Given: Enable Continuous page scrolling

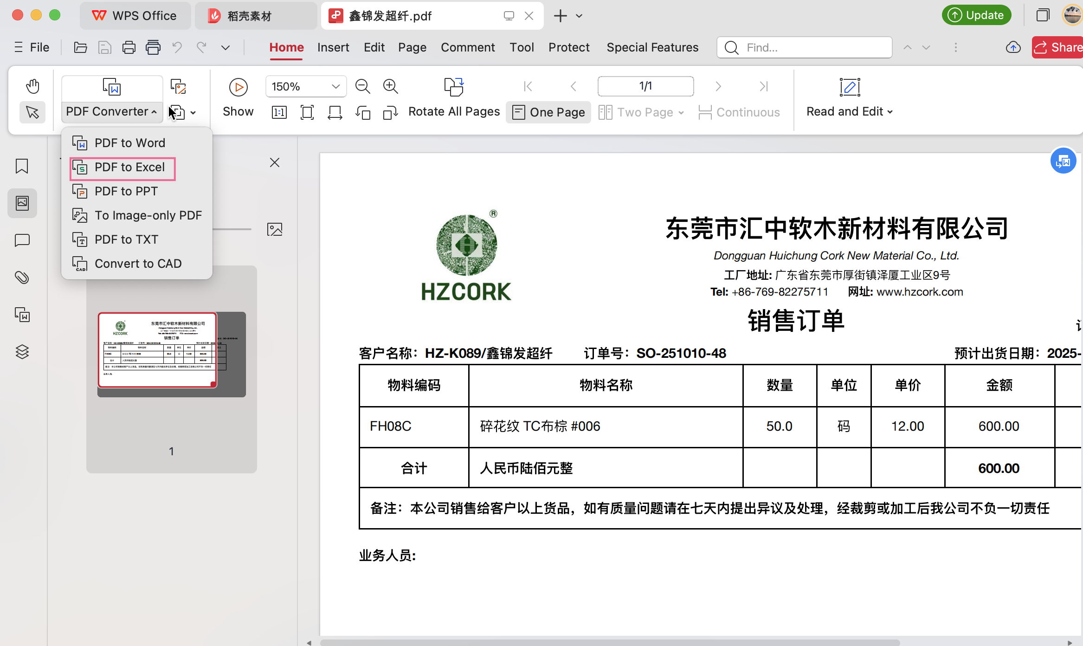Looking at the screenshot, I should pyautogui.click(x=740, y=112).
